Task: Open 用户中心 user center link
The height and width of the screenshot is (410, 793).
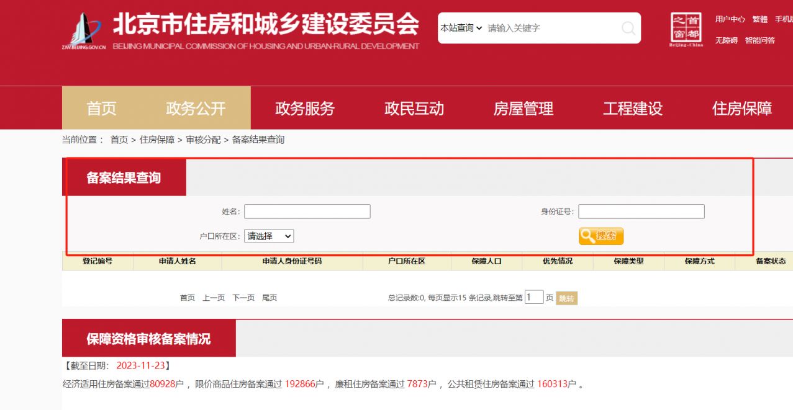Action: 730,19
